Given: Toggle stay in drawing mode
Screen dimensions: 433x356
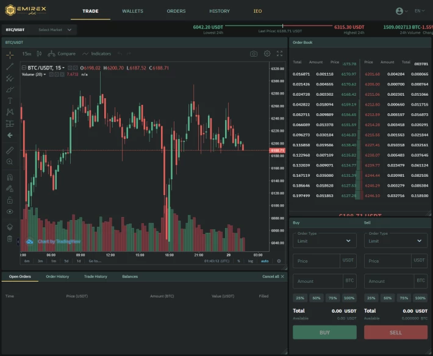Looking at the screenshot, I should coord(10,188).
